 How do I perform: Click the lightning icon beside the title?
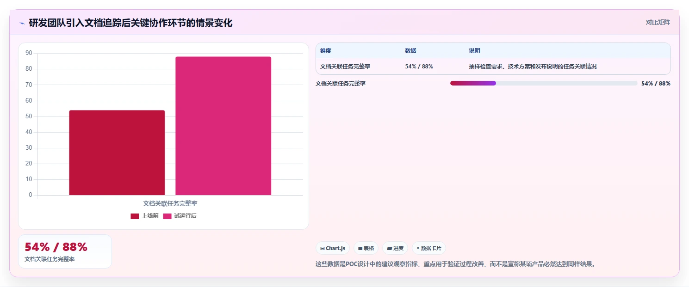click(22, 23)
